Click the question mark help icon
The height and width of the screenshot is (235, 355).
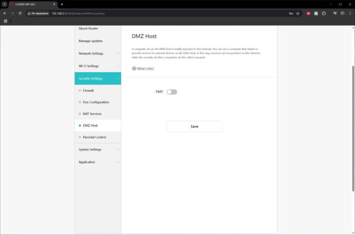tap(134, 68)
